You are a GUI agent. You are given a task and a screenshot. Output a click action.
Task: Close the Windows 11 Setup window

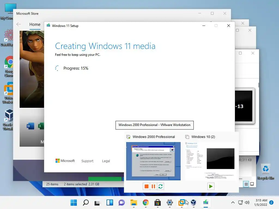pyautogui.click(x=229, y=26)
